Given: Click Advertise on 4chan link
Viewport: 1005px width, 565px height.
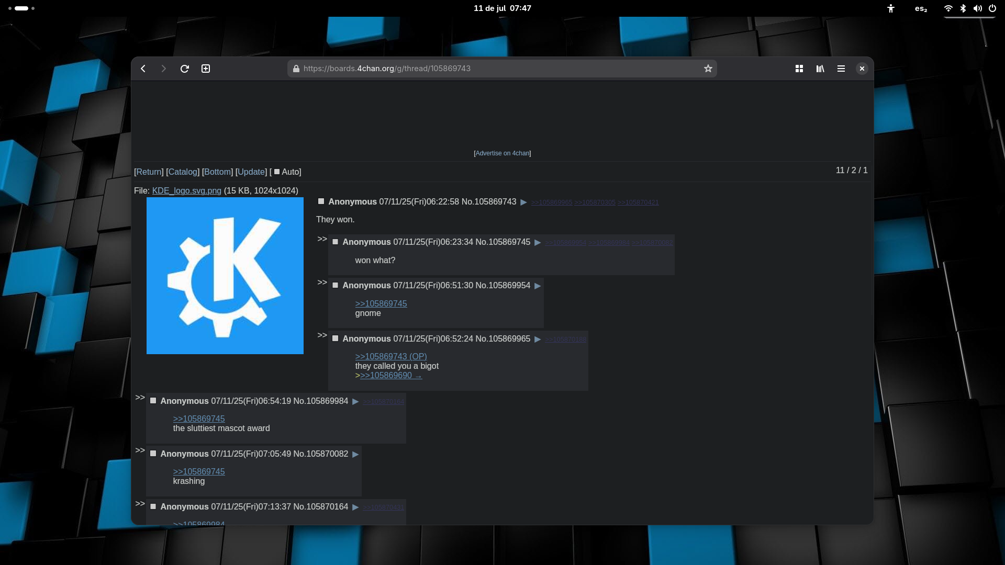Looking at the screenshot, I should (502, 153).
